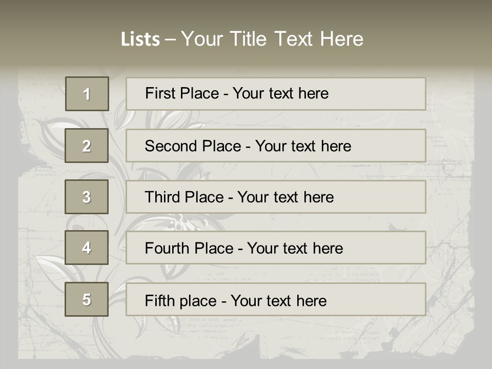Click 'Your text here' in fifth row
492x369 pixels.
279,301
